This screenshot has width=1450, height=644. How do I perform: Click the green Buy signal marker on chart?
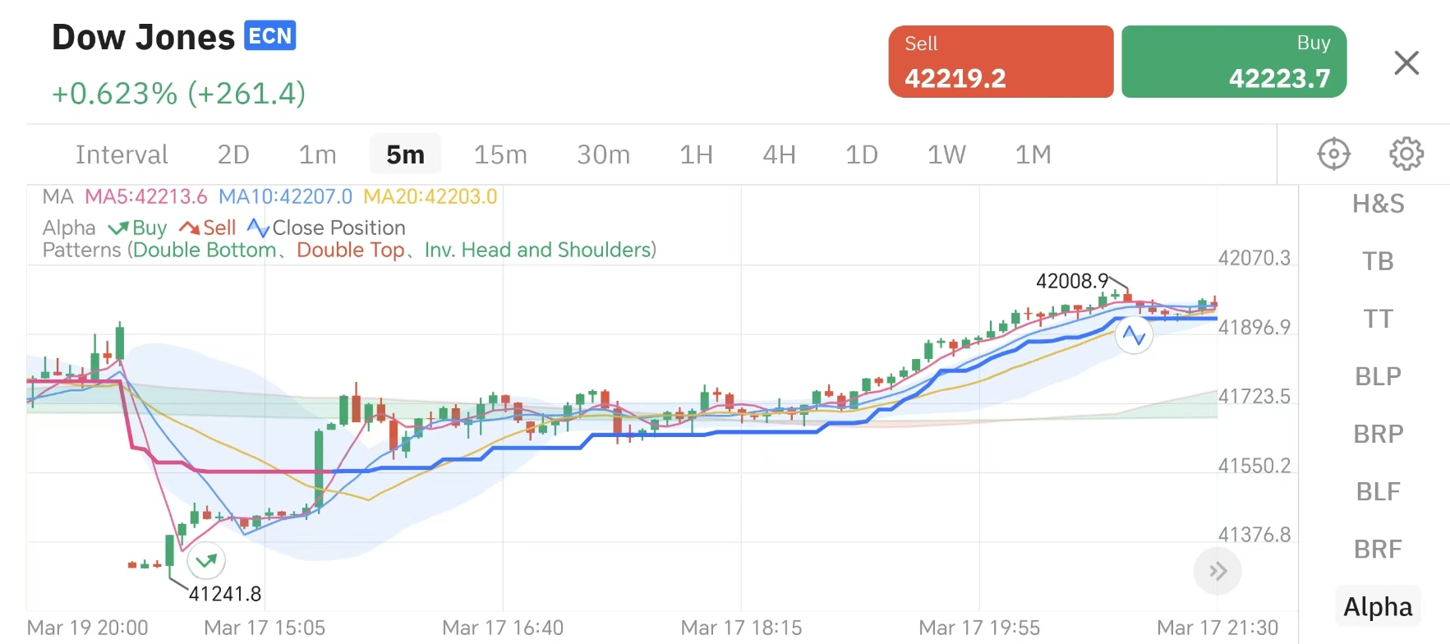click(x=206, y=561)
